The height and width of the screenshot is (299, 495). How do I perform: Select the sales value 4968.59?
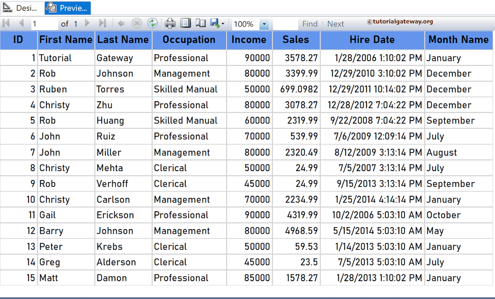(x=296, y=231)
